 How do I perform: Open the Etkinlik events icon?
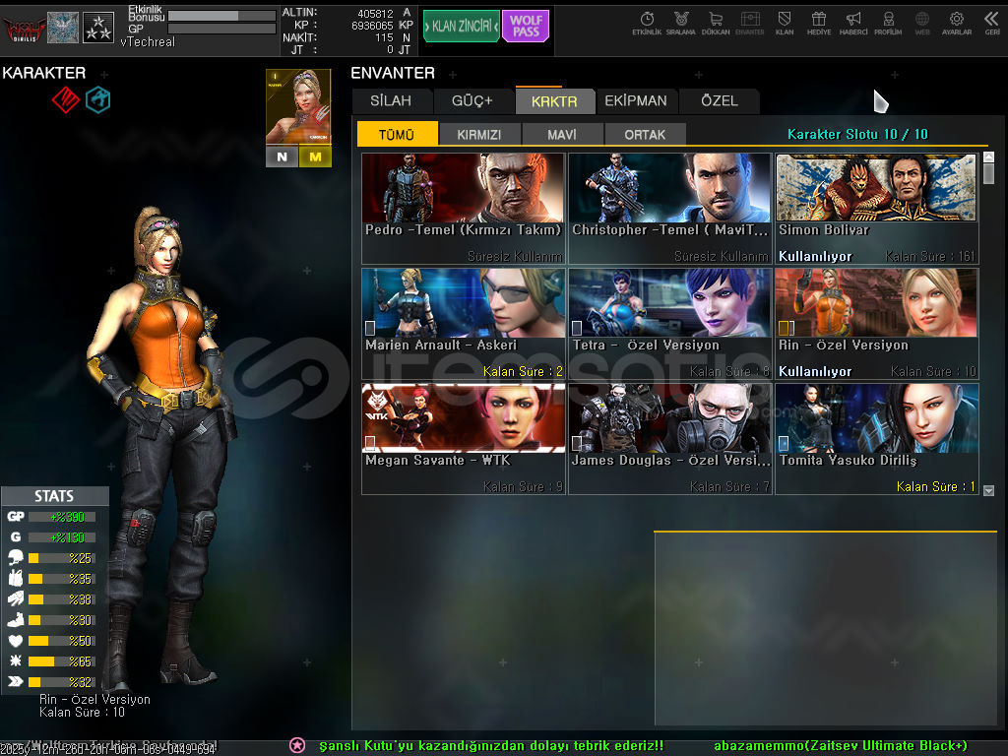click(647, 23)
